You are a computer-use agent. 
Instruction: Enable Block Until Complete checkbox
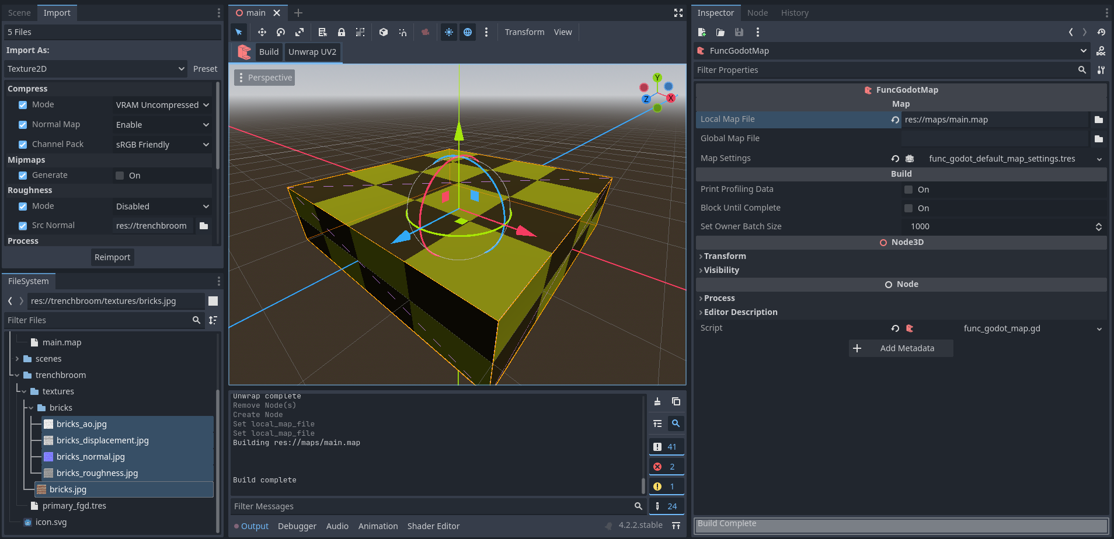908,208
